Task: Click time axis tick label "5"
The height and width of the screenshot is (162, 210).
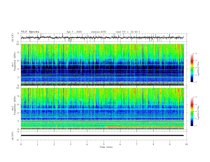Action: pos(104,144)
